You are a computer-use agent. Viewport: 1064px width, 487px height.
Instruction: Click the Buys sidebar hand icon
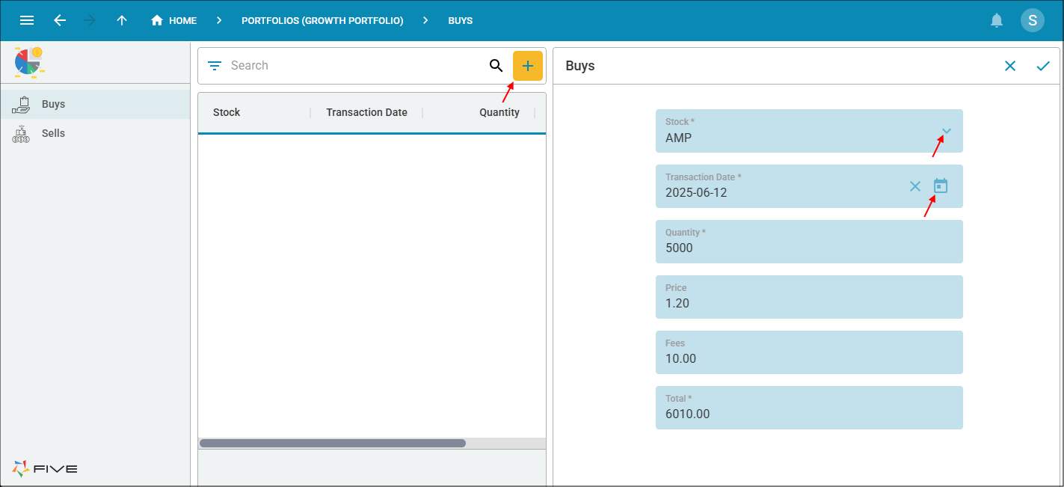(x=21, y=105)
